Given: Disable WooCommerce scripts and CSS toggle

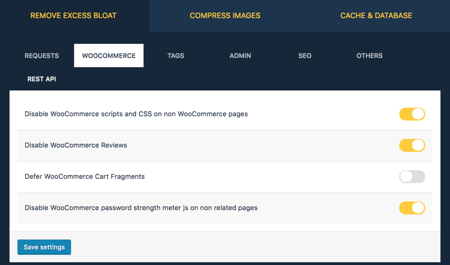Looking at the screenshot, I should [x=412, y=114].
